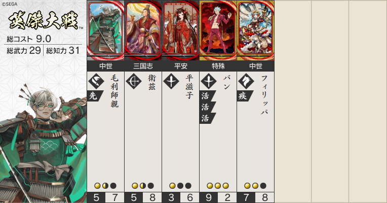This screenshot has width=387, height=203.
Task: Select the 疾 skill badge under フィリッパ
Action: [245, 96]
